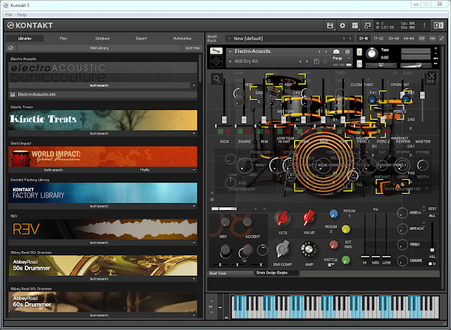Open the Multi Rack preset dropdown arrow

(229, 38)
